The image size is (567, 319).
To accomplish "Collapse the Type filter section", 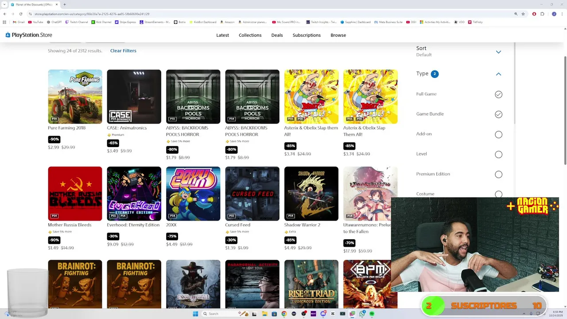I will pyautogui.click(x=498, y=74).
